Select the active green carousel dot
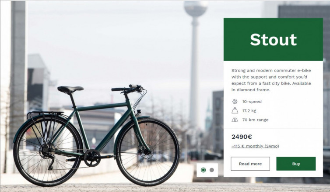 pos(204,170)
